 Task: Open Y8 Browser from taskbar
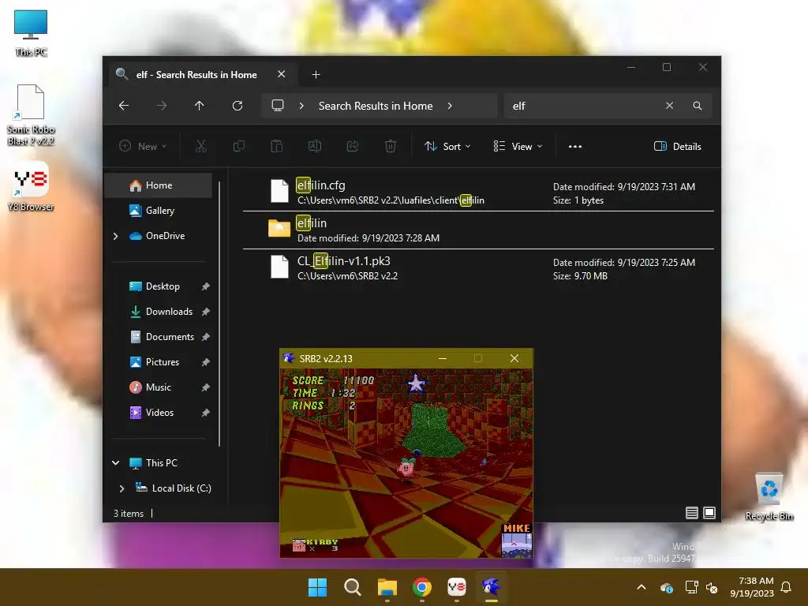(457, 587)
